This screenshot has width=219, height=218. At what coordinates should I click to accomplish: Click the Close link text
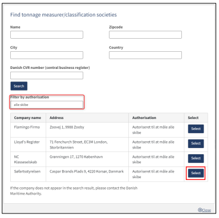[x=206, y=210]
